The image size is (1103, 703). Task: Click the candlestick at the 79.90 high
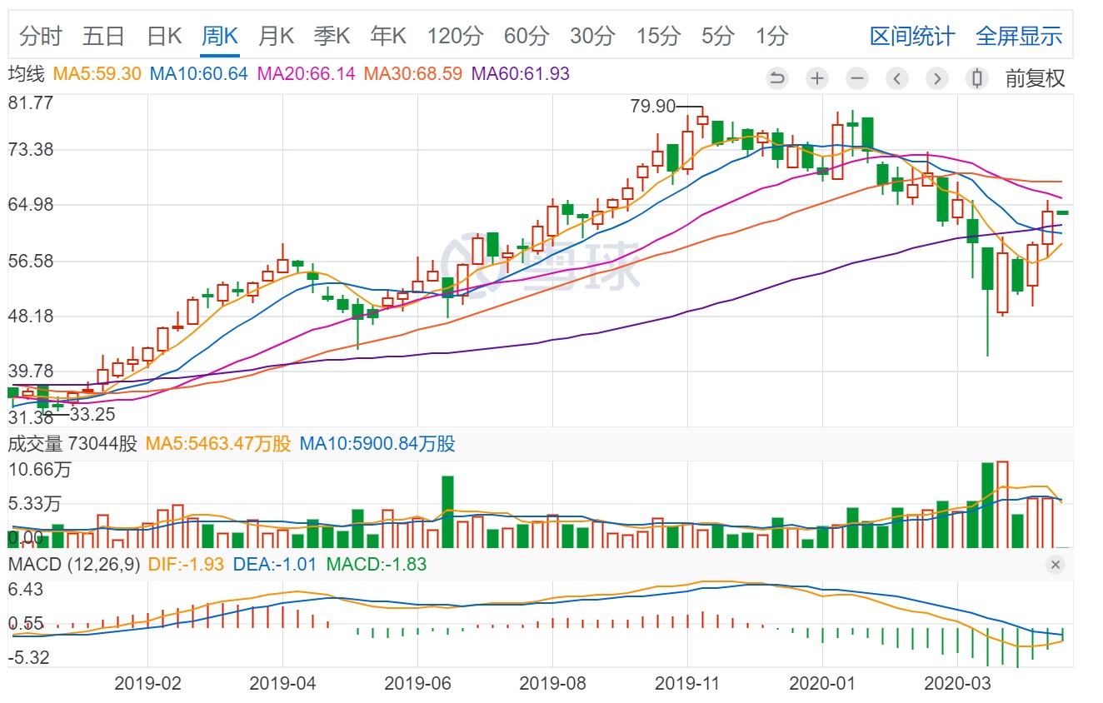(x=702, y=120)
